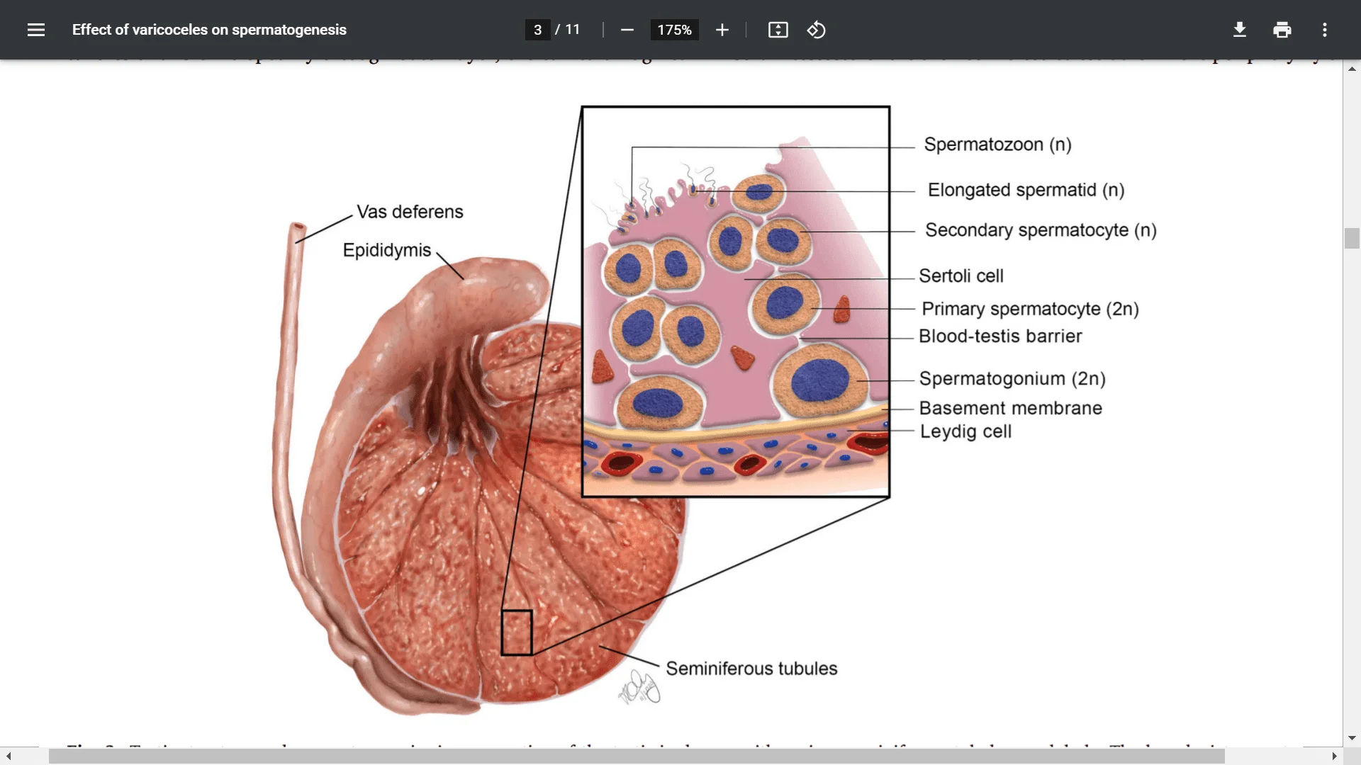Click the 'Primary spermatocyte (2n)' label
1361x765 pixels.
pos(1030,309)
